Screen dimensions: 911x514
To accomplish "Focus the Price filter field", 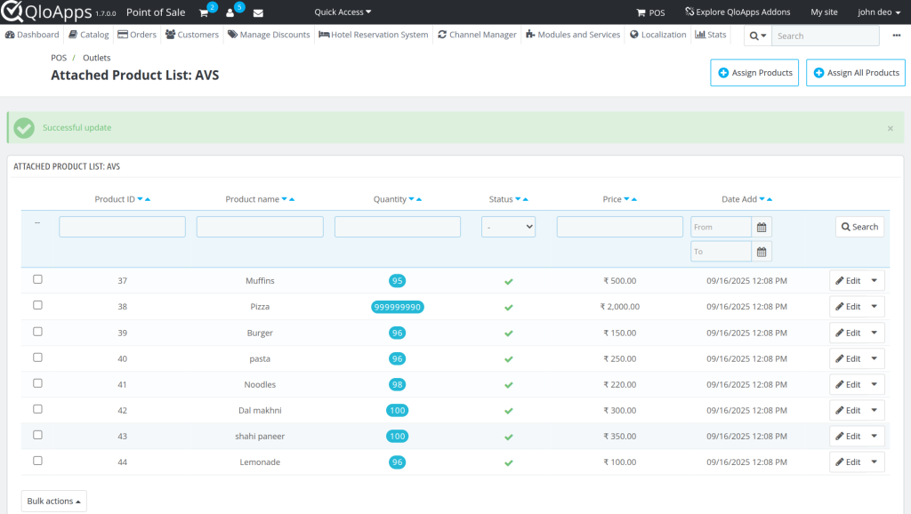I will 619,227.
